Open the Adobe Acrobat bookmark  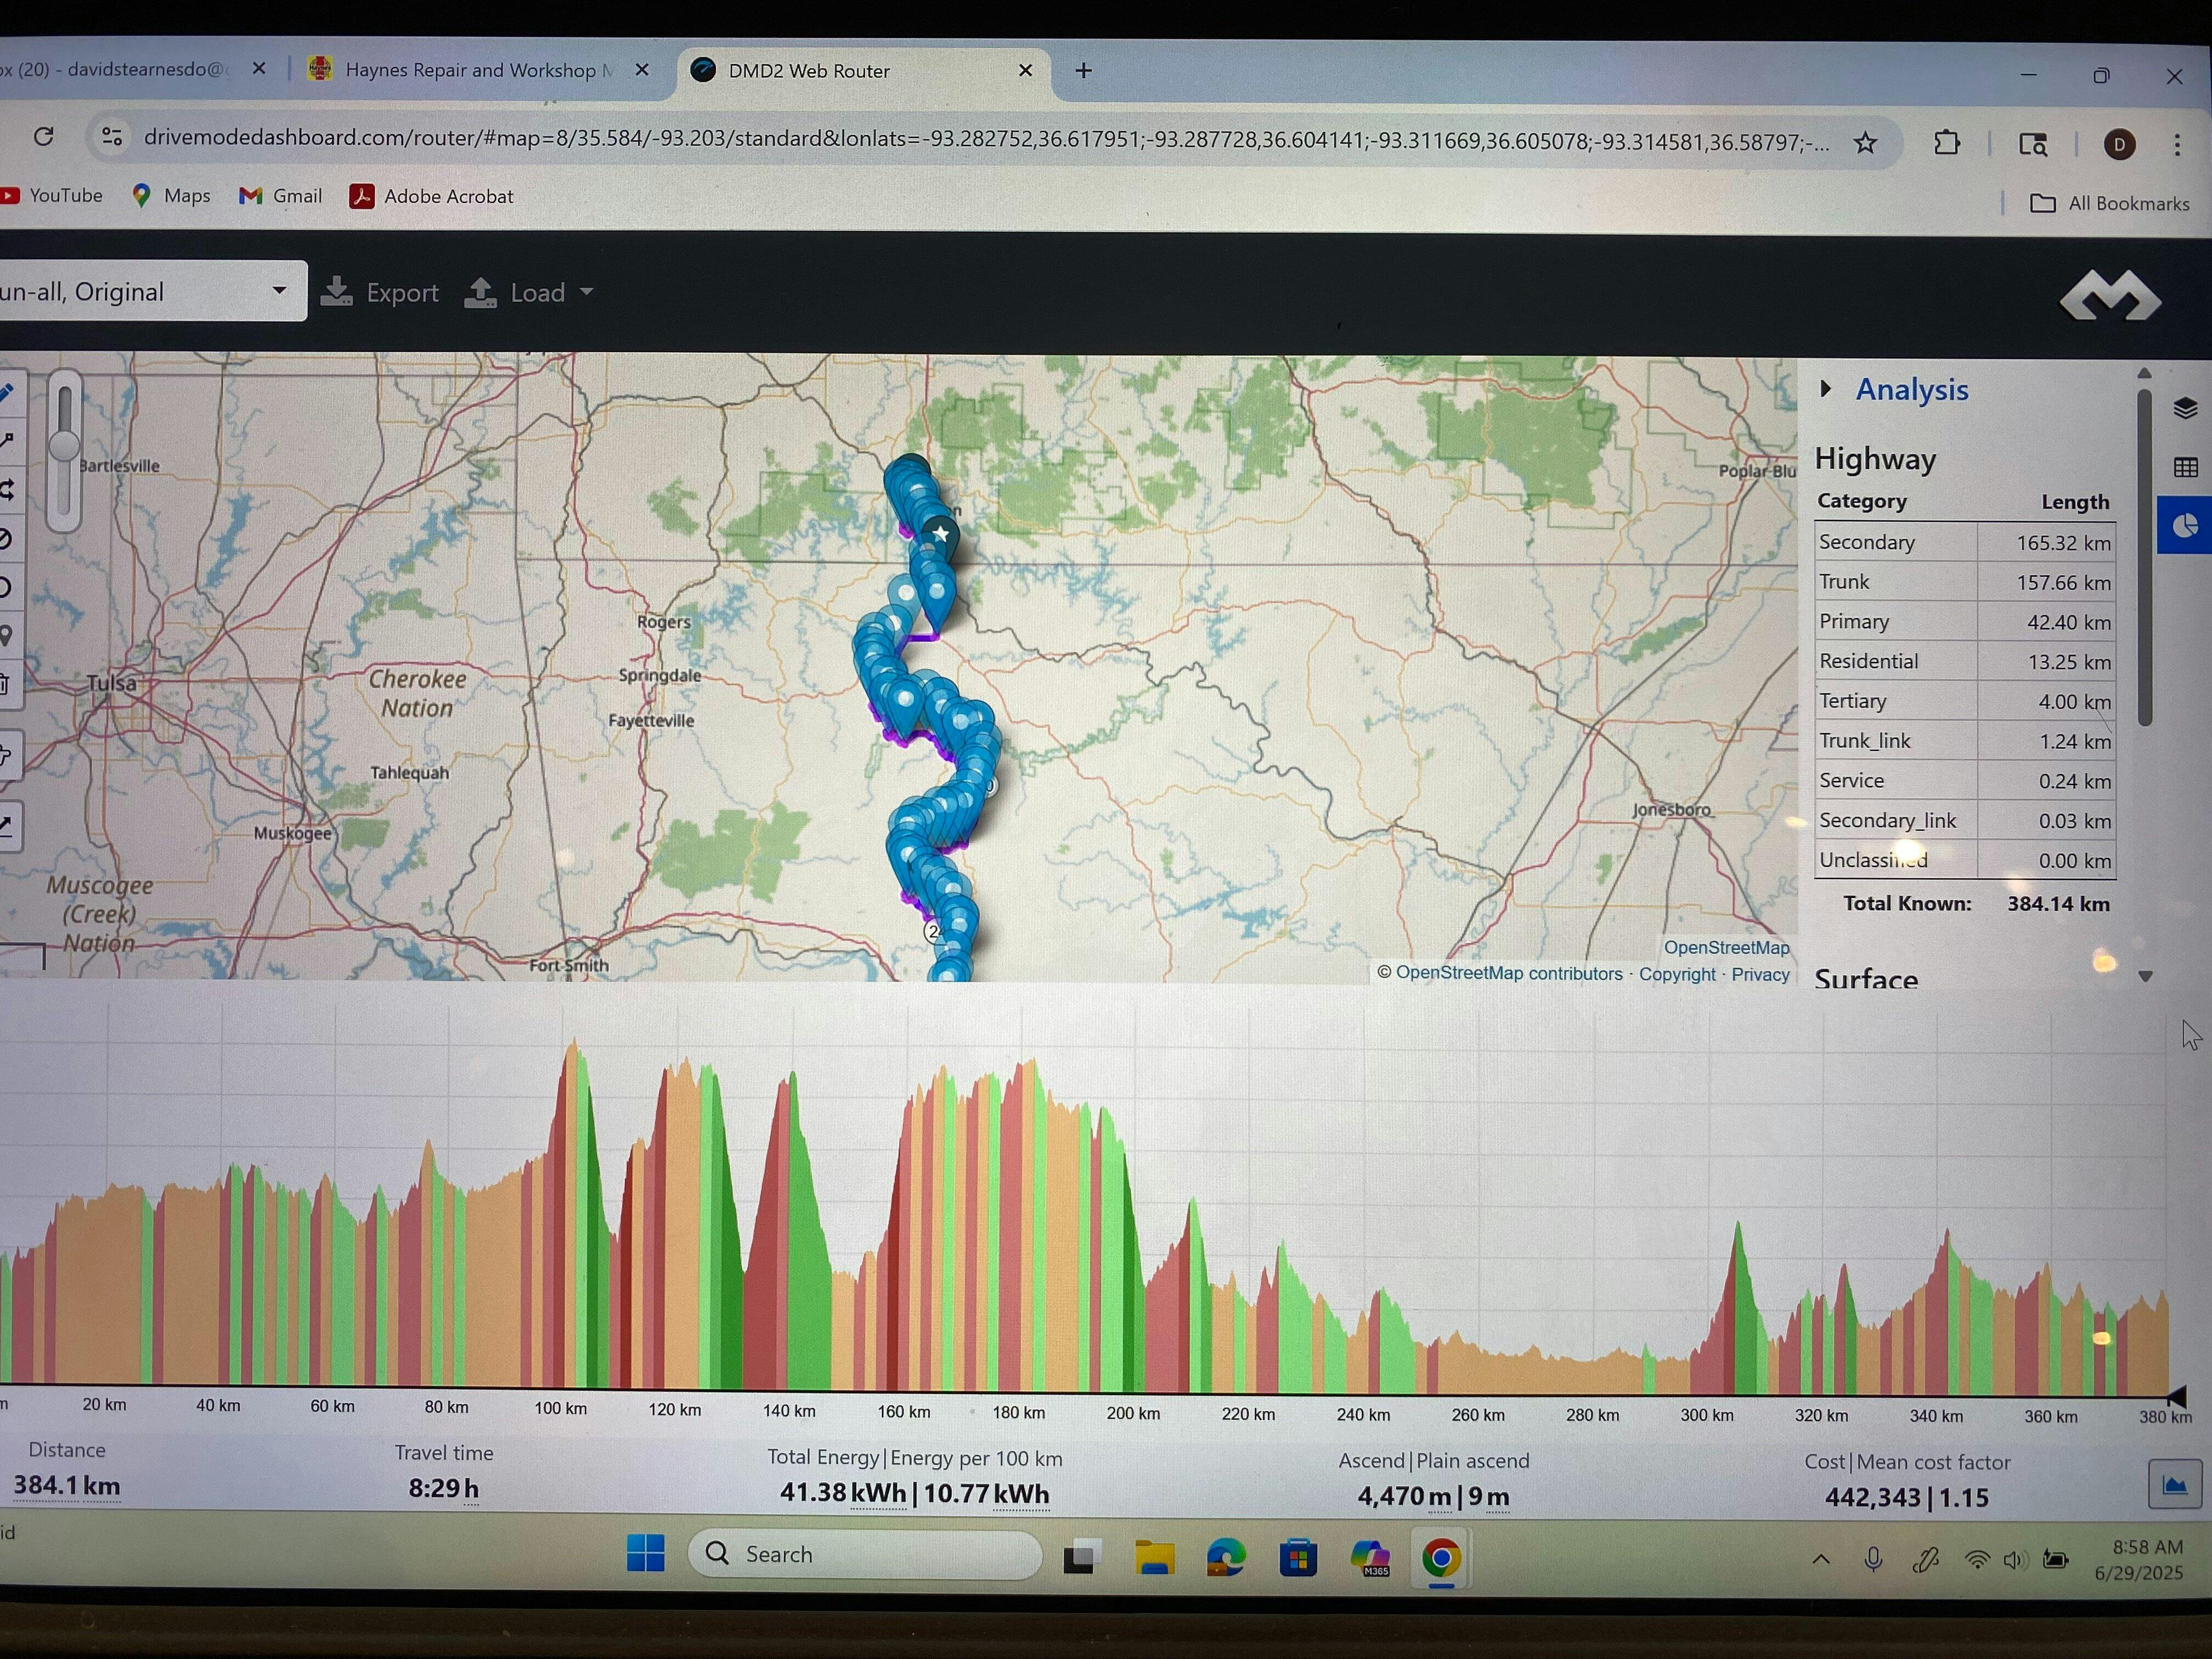431,196
